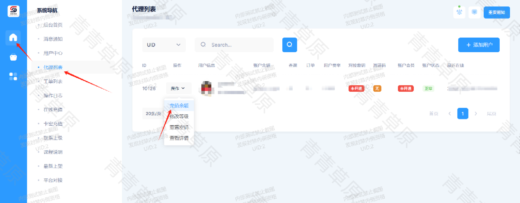Click the home icon in left sidebar
The height and width of the screenshot is (203, 520).
(13, 38)
